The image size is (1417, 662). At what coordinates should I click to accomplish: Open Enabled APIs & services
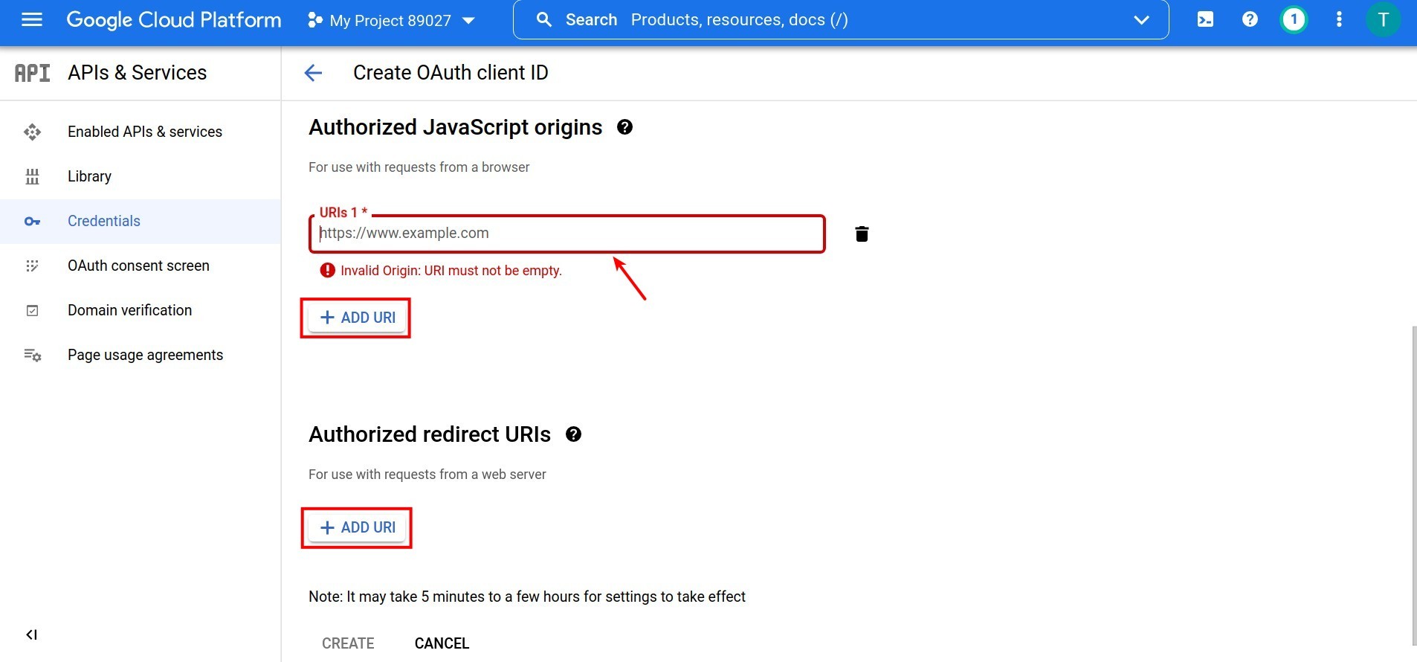[141, 132]
